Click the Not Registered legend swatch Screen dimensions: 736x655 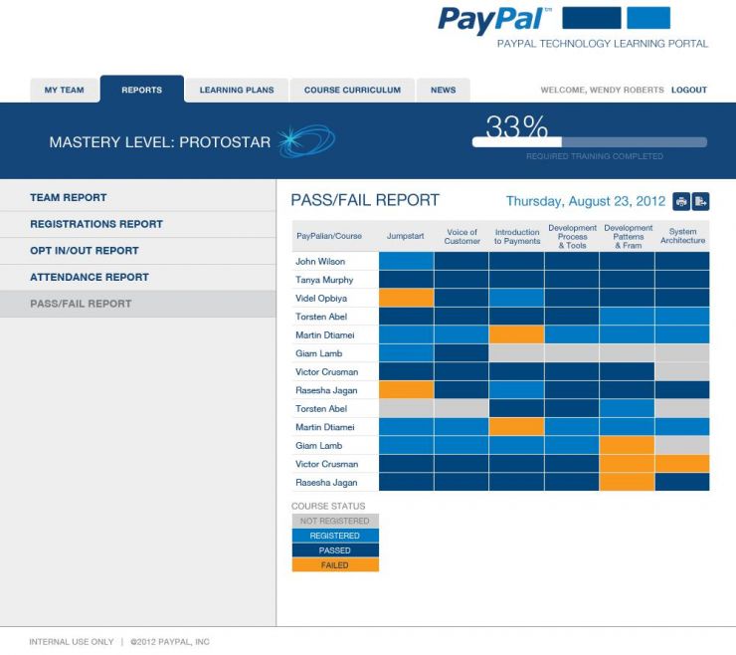point(335,521)
